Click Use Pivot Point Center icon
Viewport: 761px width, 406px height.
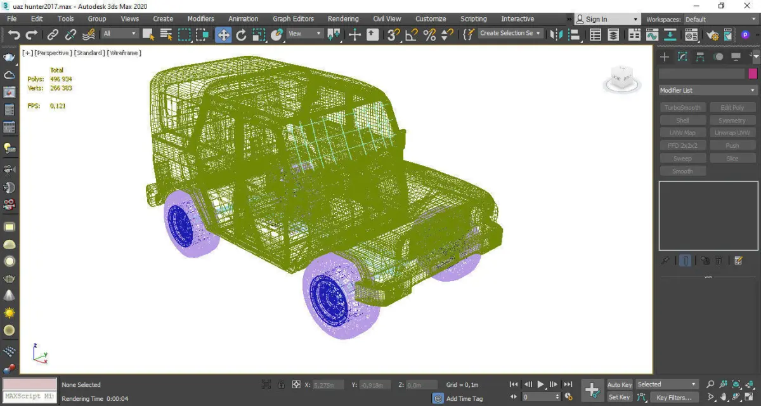coord(334,34)
